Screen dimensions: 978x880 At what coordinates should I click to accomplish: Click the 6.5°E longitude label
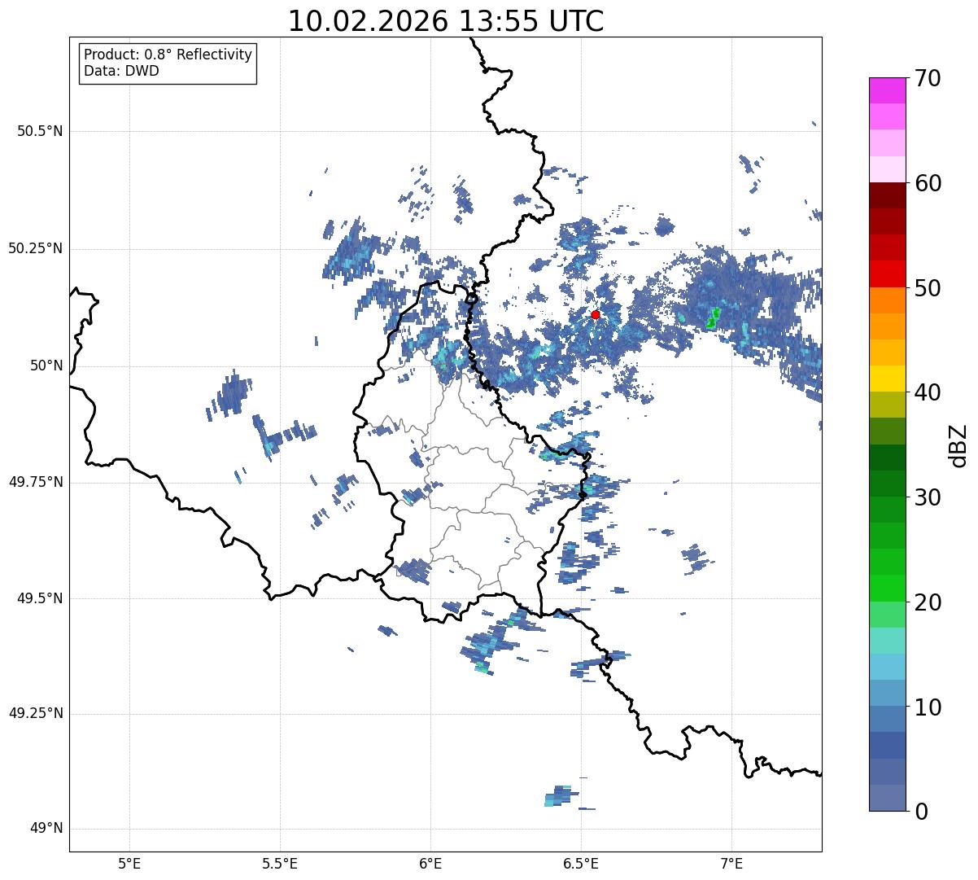(x=582, y=863)
